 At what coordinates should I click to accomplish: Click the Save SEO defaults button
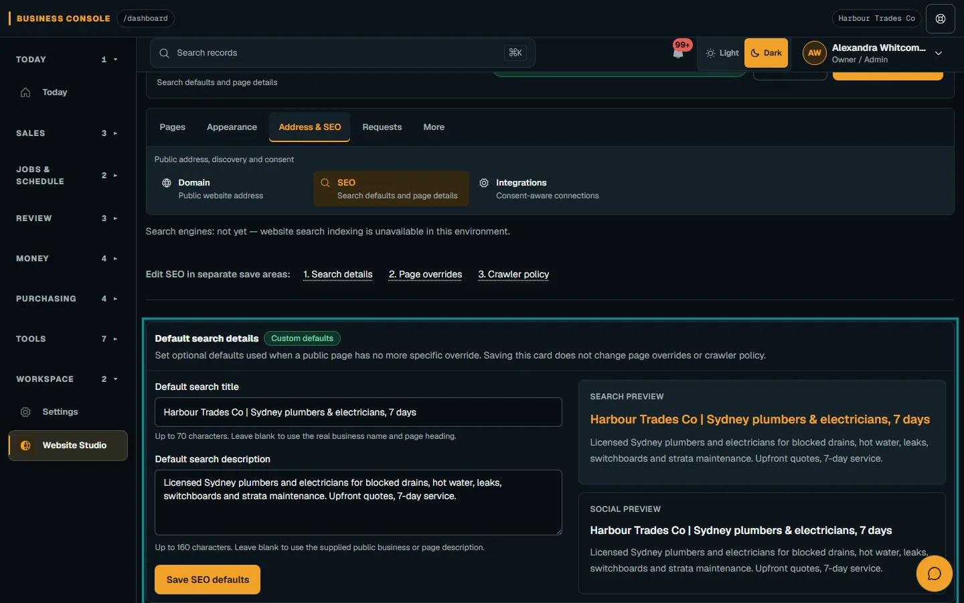coord(208,580)
